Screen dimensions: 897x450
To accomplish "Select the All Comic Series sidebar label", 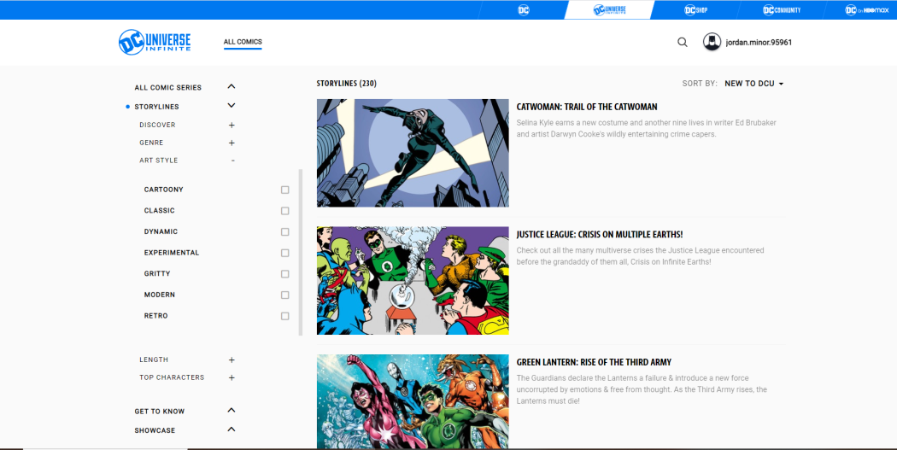I will [x=168, y=88].
